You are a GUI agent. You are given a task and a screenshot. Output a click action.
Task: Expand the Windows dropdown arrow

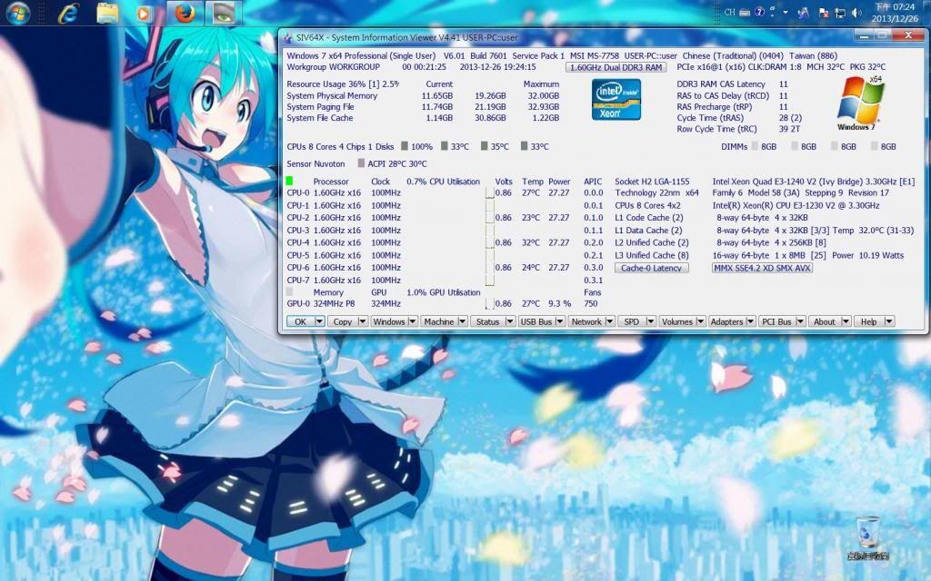[x=412, y=321]
